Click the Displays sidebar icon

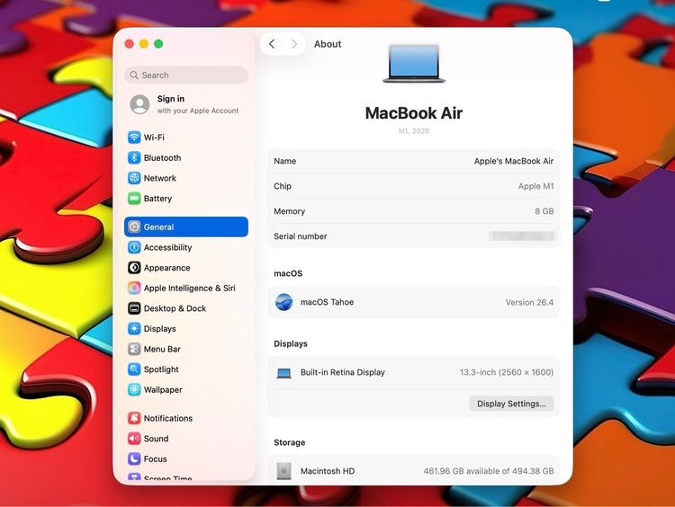(134, 328)
